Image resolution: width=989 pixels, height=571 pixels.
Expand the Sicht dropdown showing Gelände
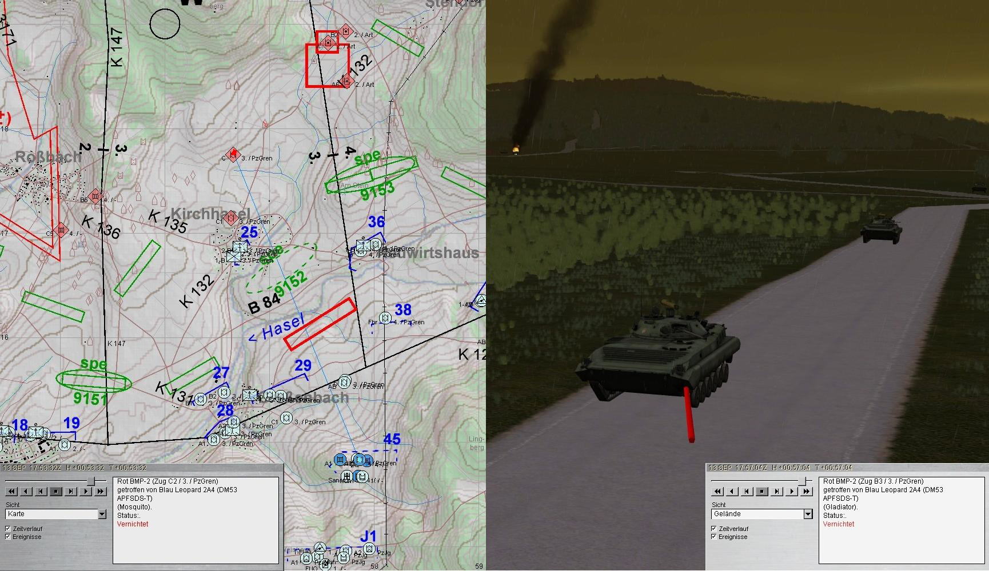pos(808,514)
